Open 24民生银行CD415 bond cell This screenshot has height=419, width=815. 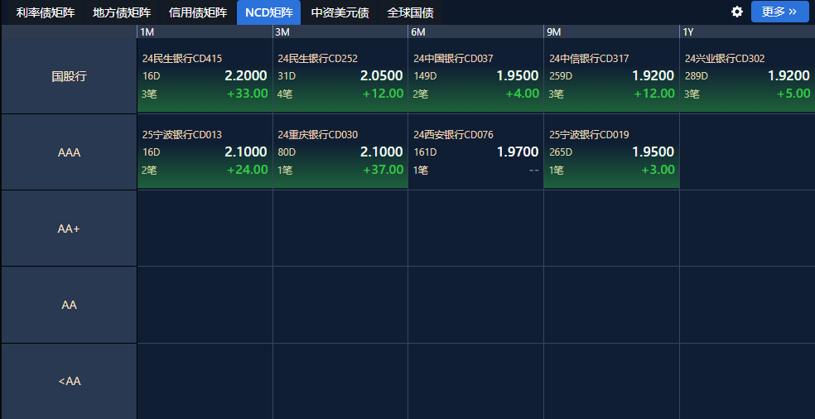(205, 76)
